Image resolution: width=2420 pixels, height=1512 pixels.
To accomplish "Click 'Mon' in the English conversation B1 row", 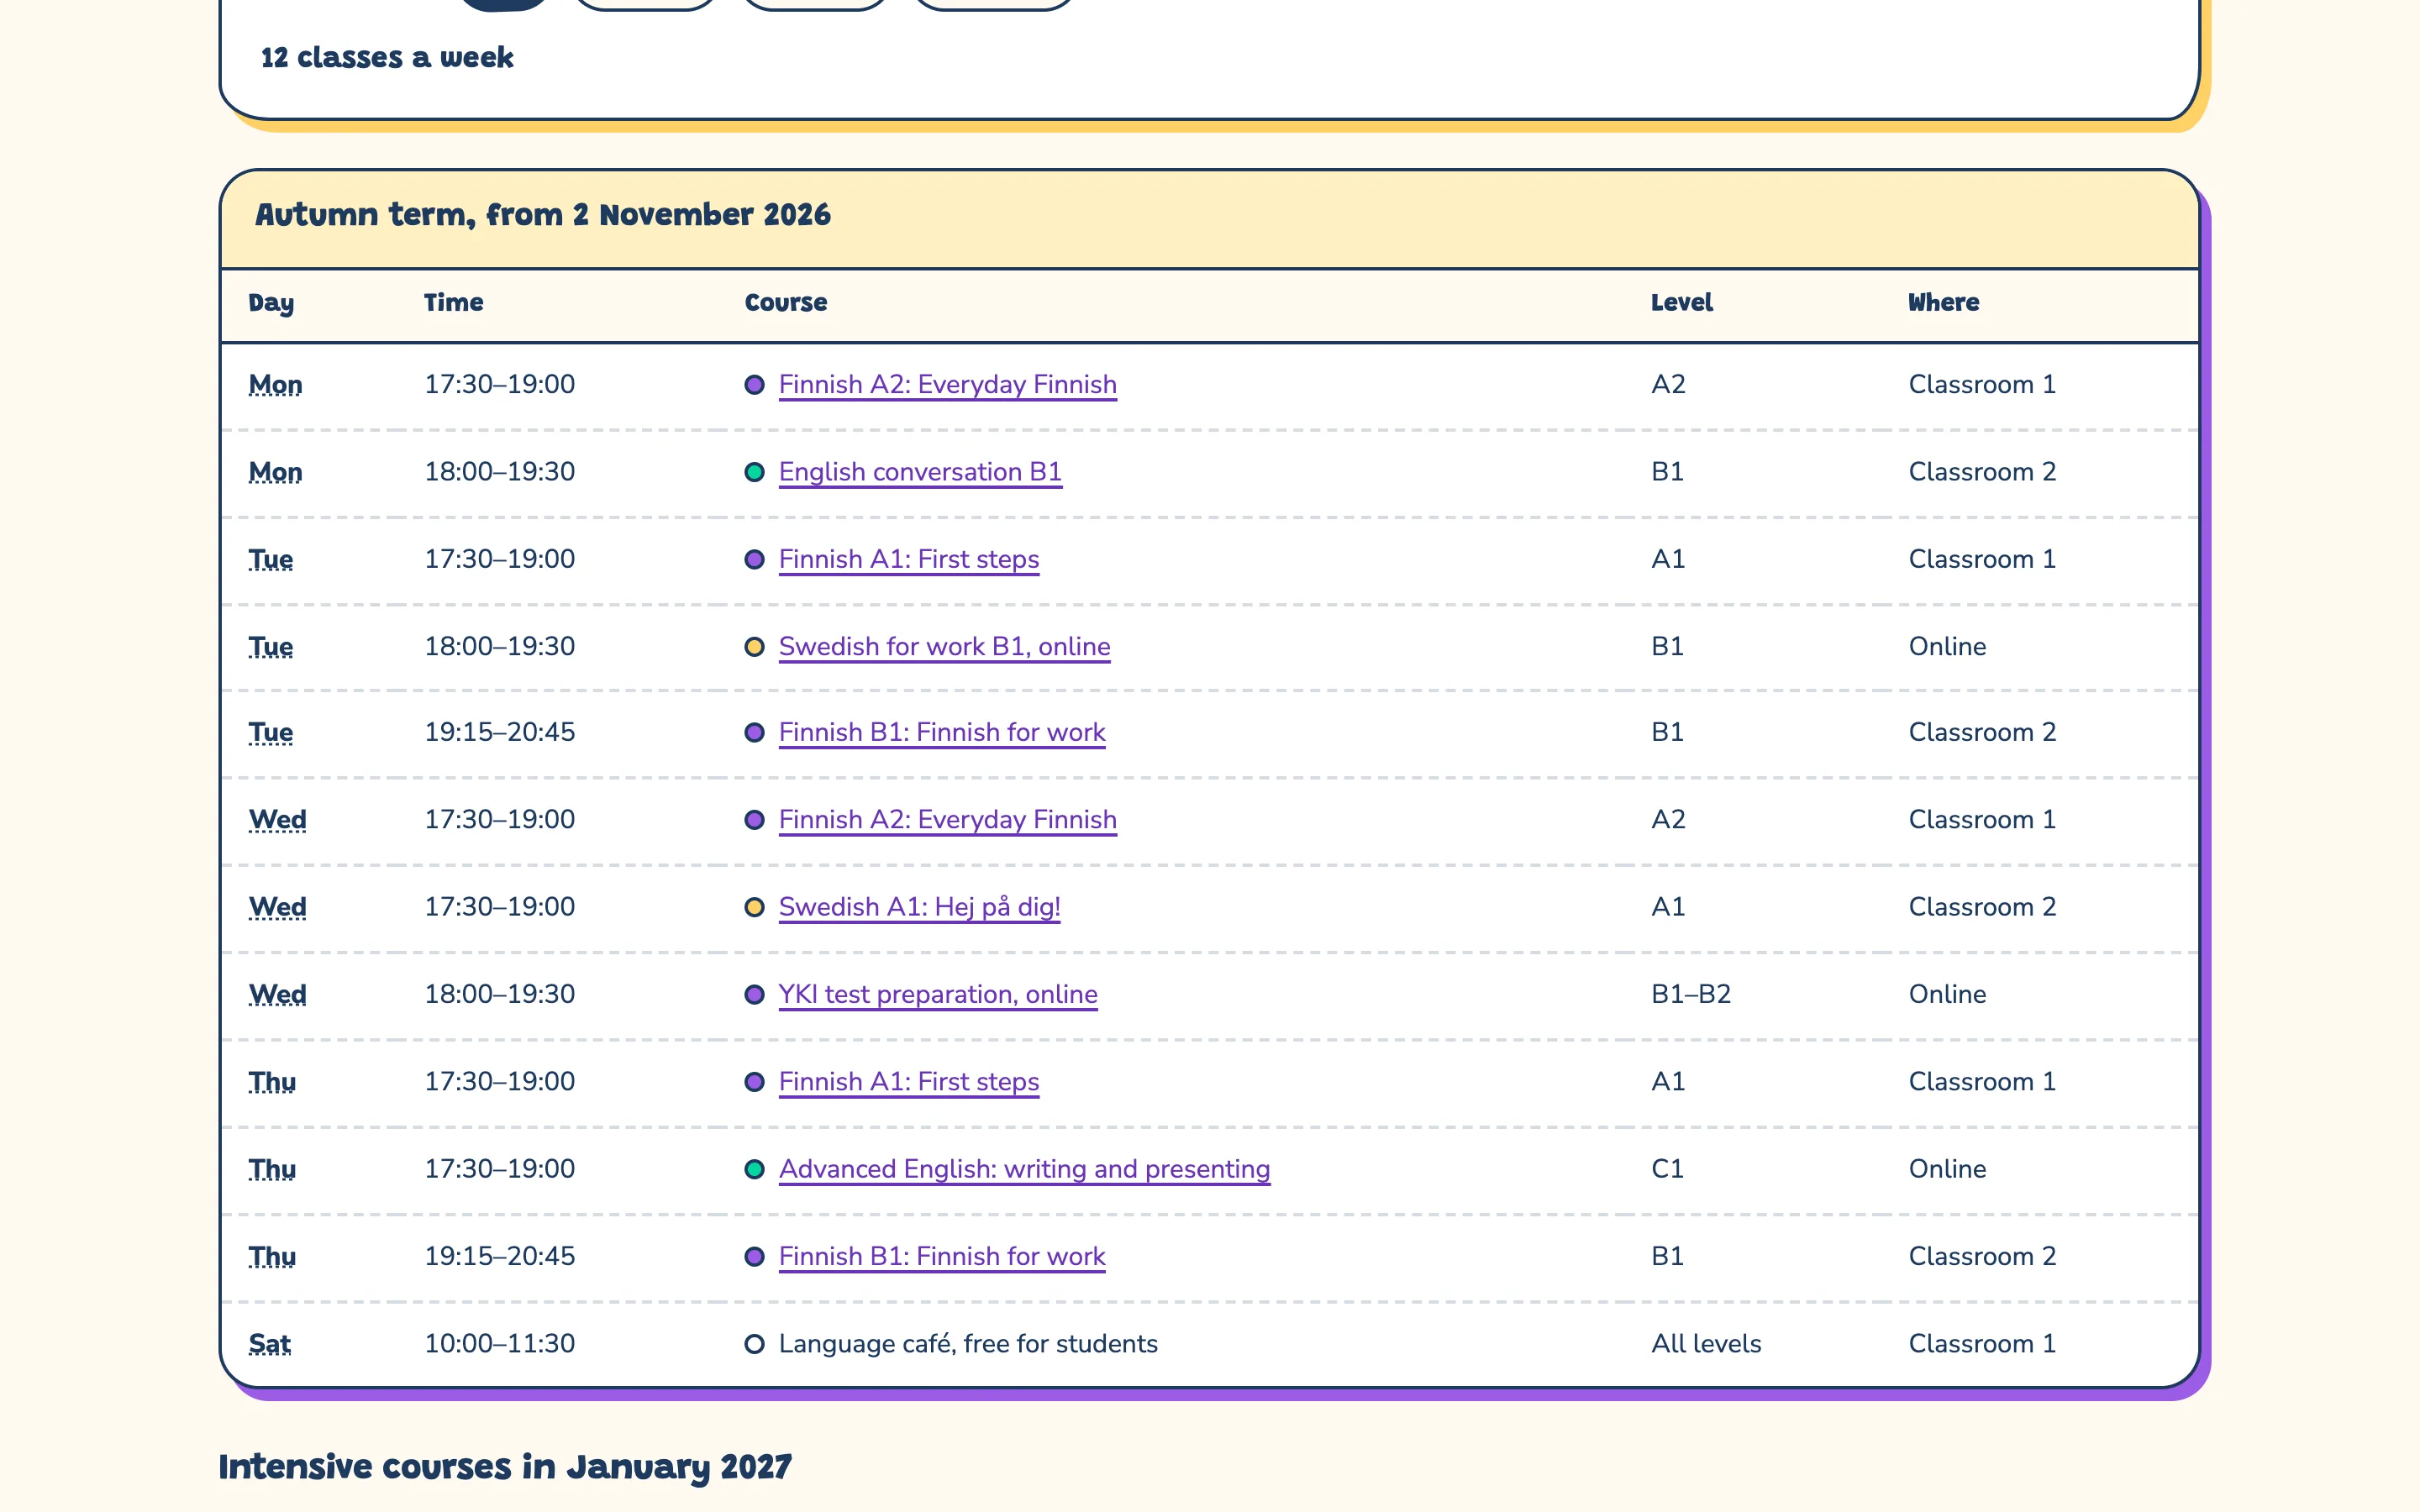I will point(275,472).
